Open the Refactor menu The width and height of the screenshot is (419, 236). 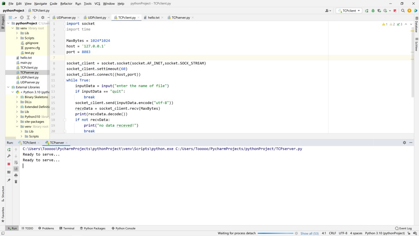(66, 4)
